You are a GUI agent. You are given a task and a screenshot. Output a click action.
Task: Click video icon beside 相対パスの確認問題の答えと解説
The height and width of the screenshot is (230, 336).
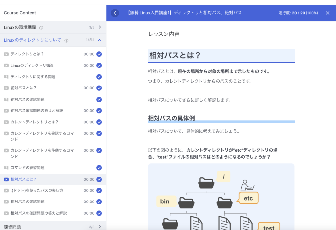pos(6,213)
